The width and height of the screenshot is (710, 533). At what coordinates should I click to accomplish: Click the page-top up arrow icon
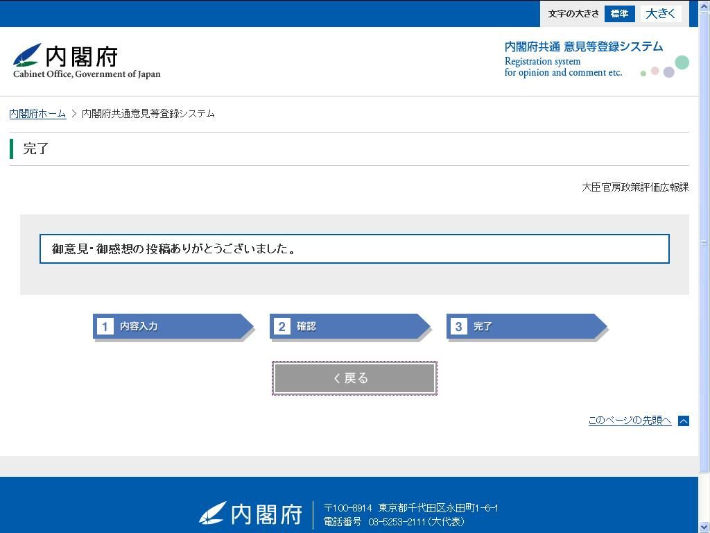(x=683, y=421)
